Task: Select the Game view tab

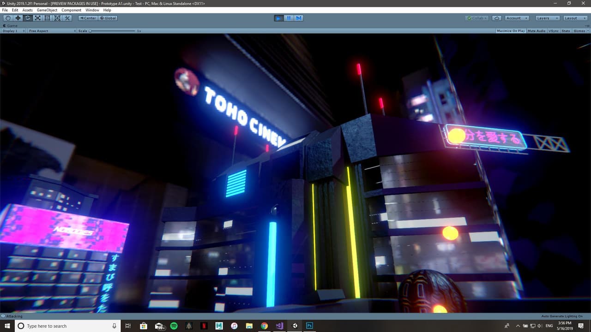Action: pos(10,26)
